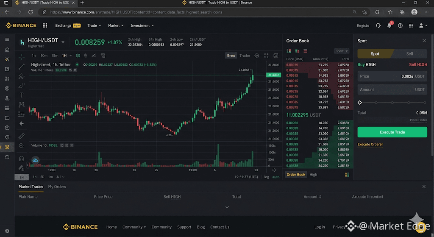Show bids-only order book view

point(297,51)
